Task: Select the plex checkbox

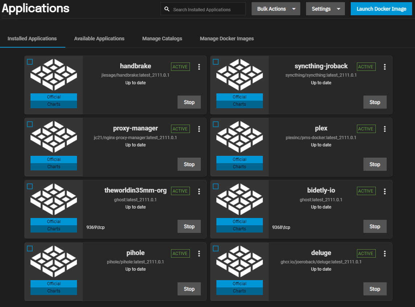Action: [216, 124]
